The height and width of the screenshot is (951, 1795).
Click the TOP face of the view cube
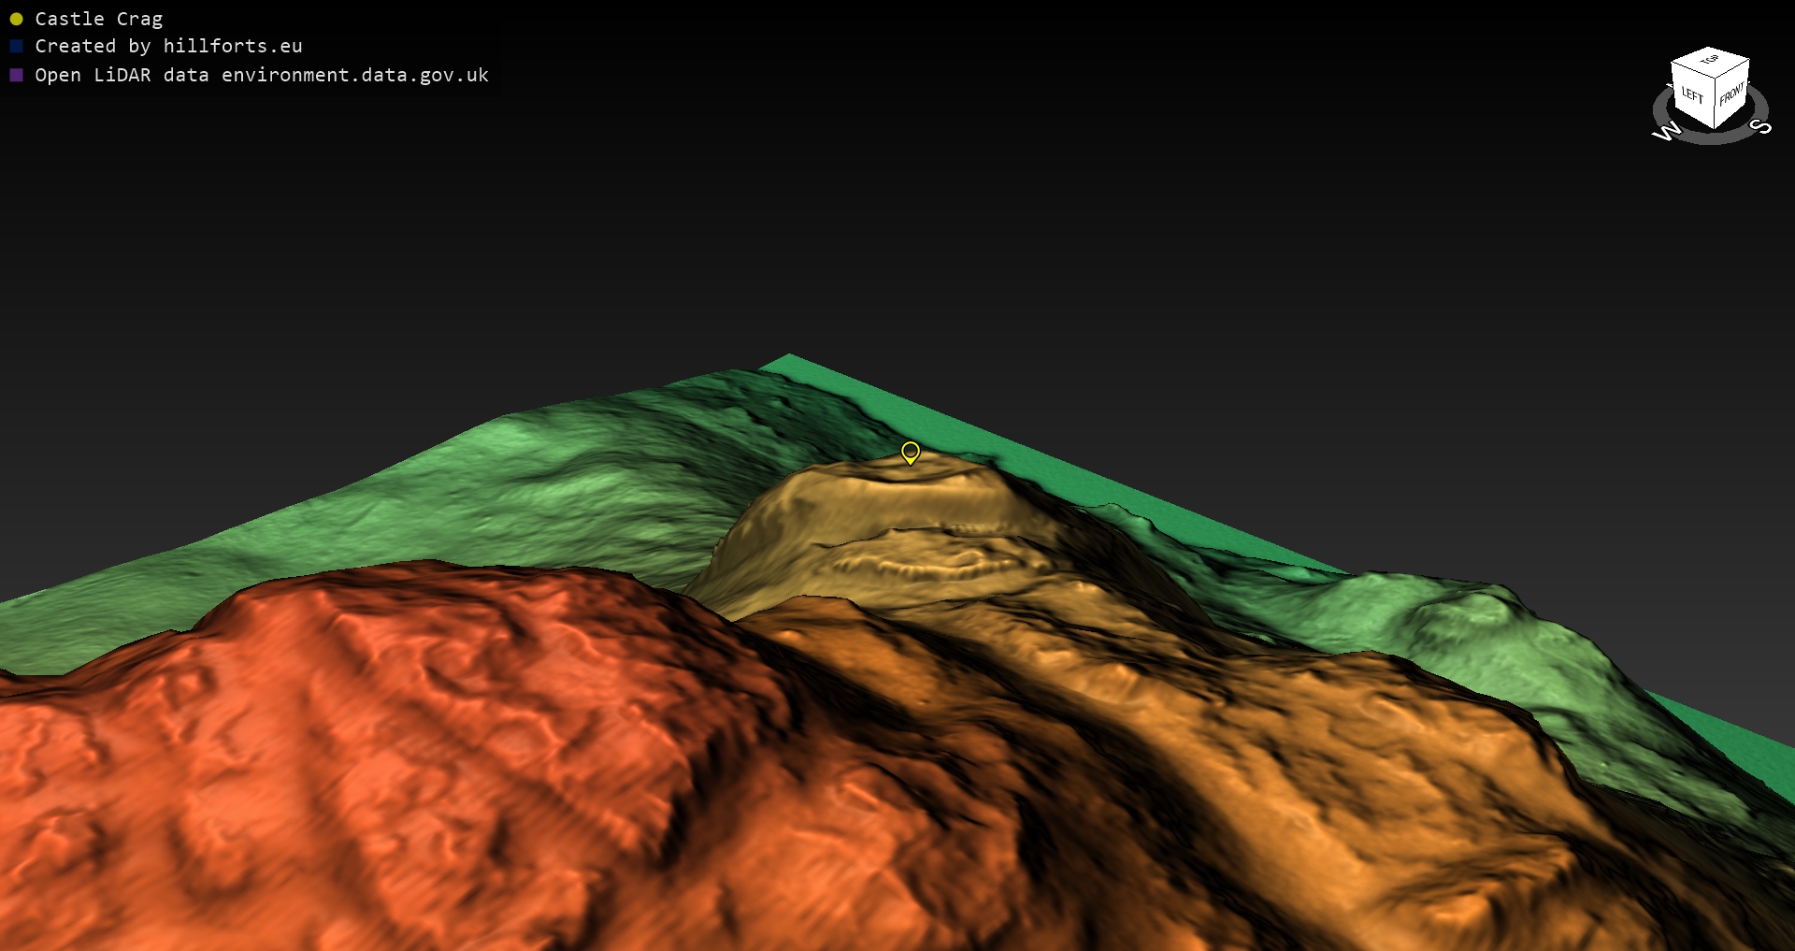(x=1710, y=62)
